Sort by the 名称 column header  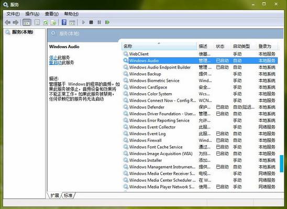click(159, 46)
